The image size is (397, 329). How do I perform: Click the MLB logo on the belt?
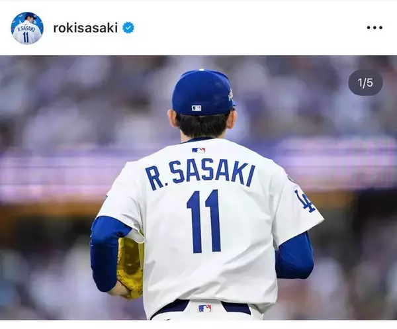(204, 308)
